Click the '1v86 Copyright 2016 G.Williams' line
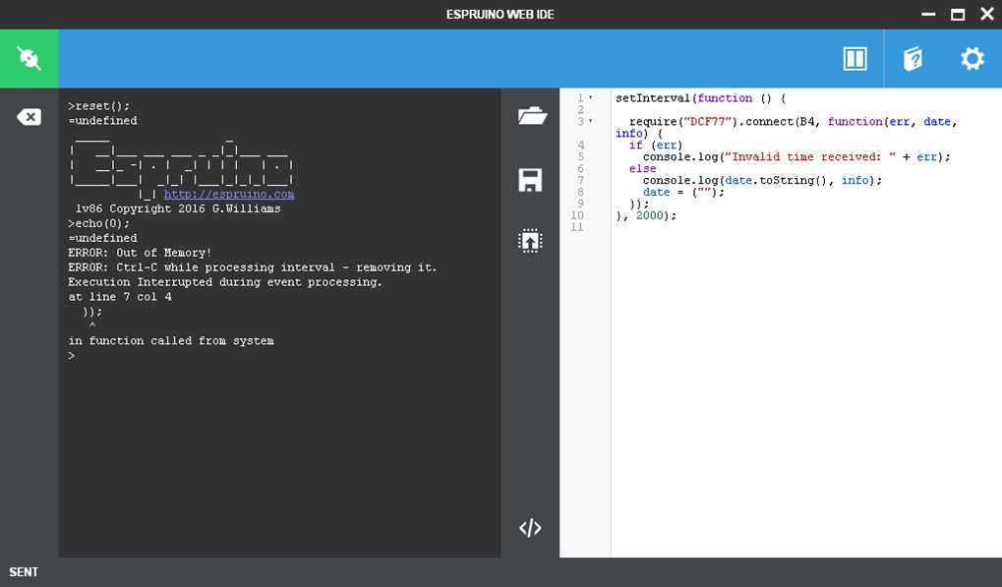Image resolution: width=1002 pixels, height=587 pixels. click(x=178, y=208)
